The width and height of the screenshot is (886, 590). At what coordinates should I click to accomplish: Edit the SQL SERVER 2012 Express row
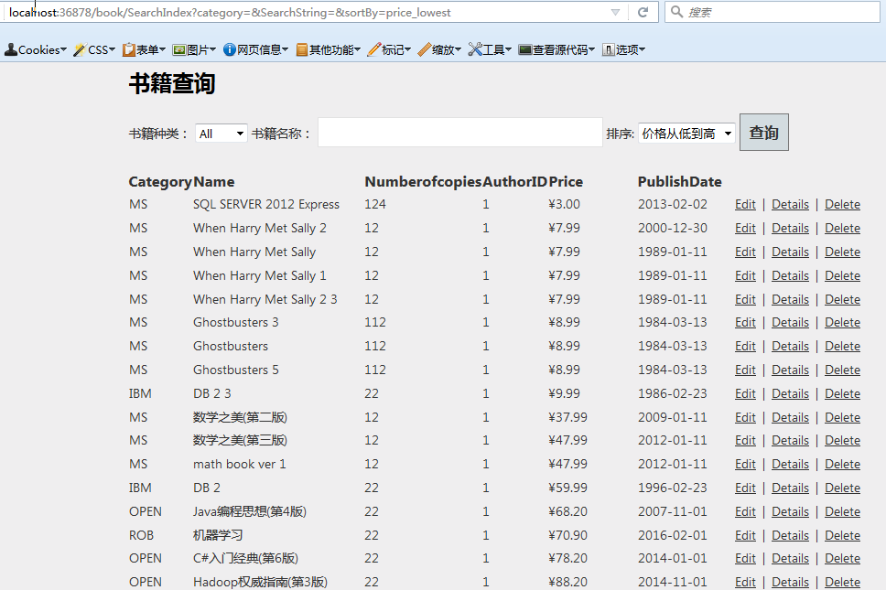tap(745, 204)
